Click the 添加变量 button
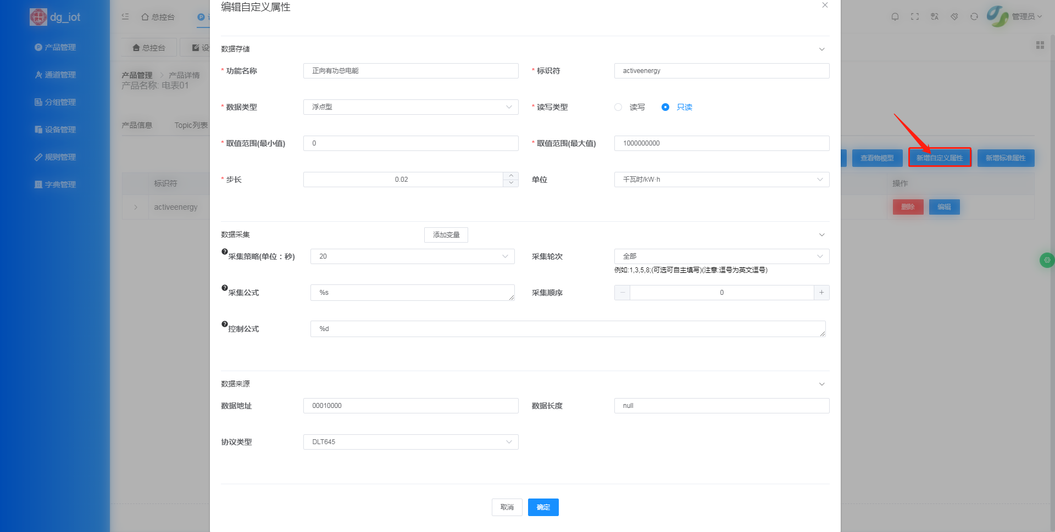The width and height of the screenshot is (1055, 532). pyautogui.click(x=446, y=234)
